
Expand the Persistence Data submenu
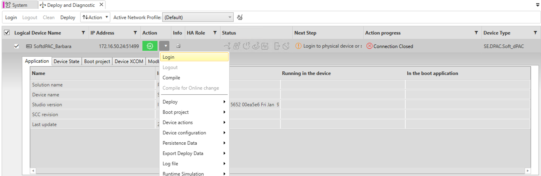tap(194, 143)
